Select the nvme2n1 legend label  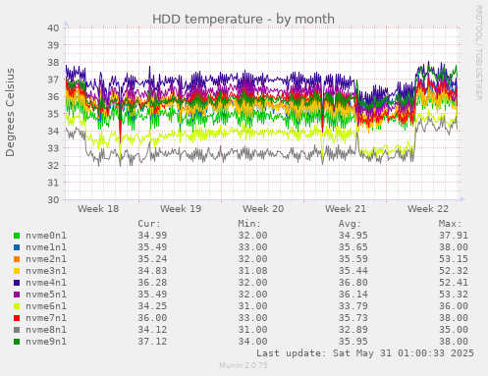click(46, 259)
